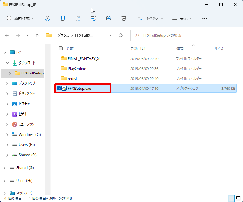Select ドキュメント in the navigation pane
Viewport: 243px width, 202px height.
(x=27, y=93)
